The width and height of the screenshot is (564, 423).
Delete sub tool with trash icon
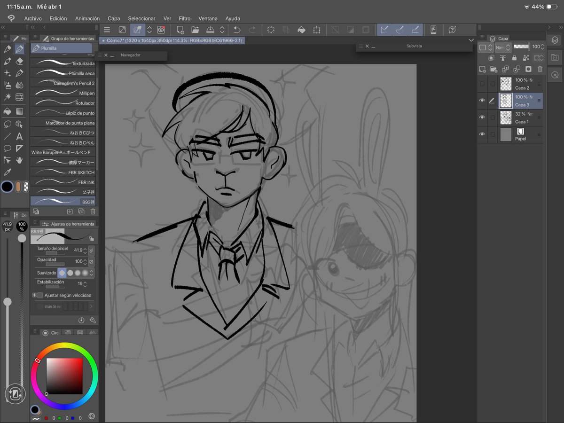tap(93, 211)
